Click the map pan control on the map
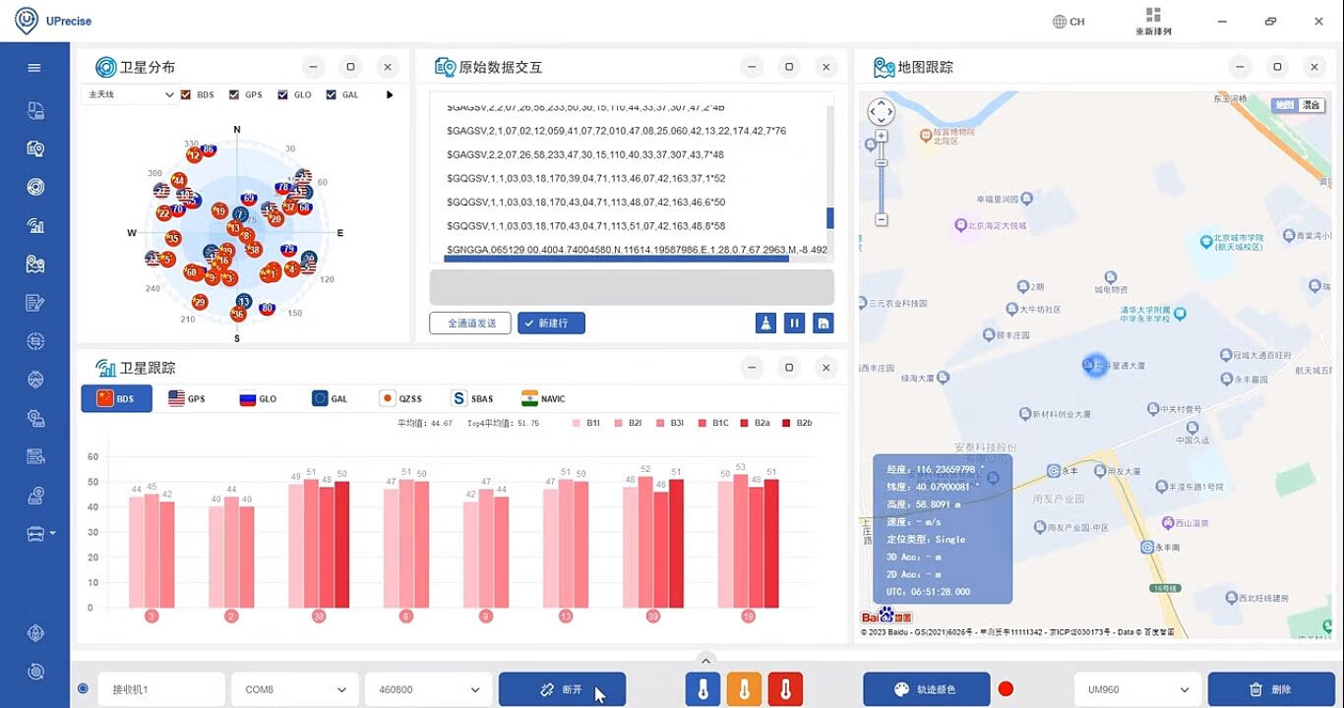Image resolution: width=1344 pixels, height=708 pixels. click(x=881, y=111)
